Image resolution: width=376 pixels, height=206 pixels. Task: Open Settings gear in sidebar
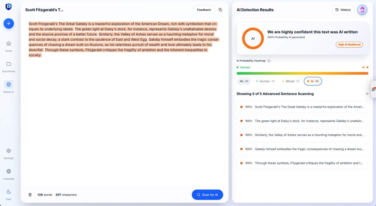9,151
